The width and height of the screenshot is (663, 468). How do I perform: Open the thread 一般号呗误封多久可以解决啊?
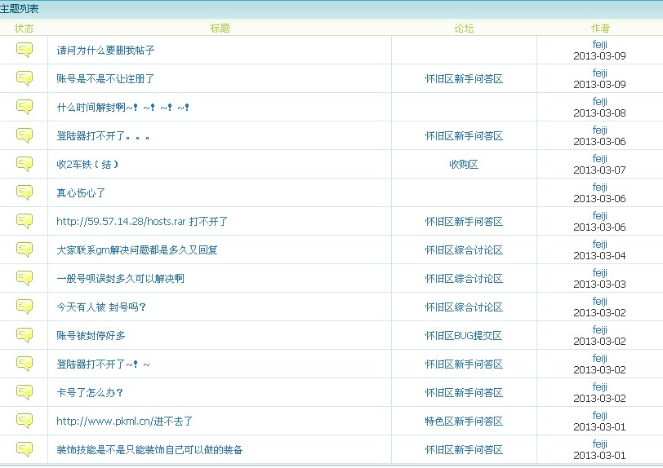pyautogui.click(x=120, y=279)
